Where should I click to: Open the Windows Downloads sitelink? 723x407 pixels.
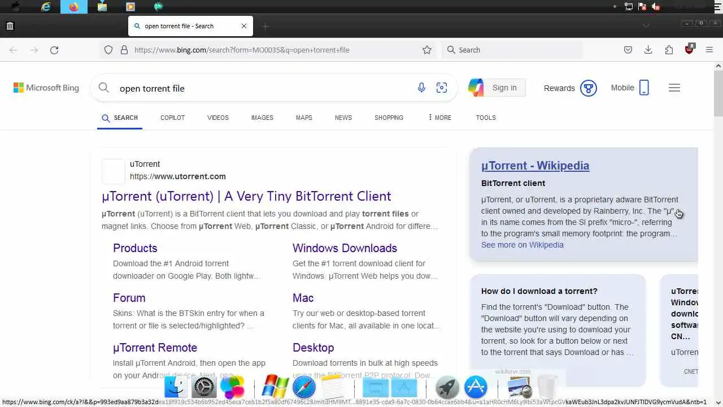tap(345, 248)
